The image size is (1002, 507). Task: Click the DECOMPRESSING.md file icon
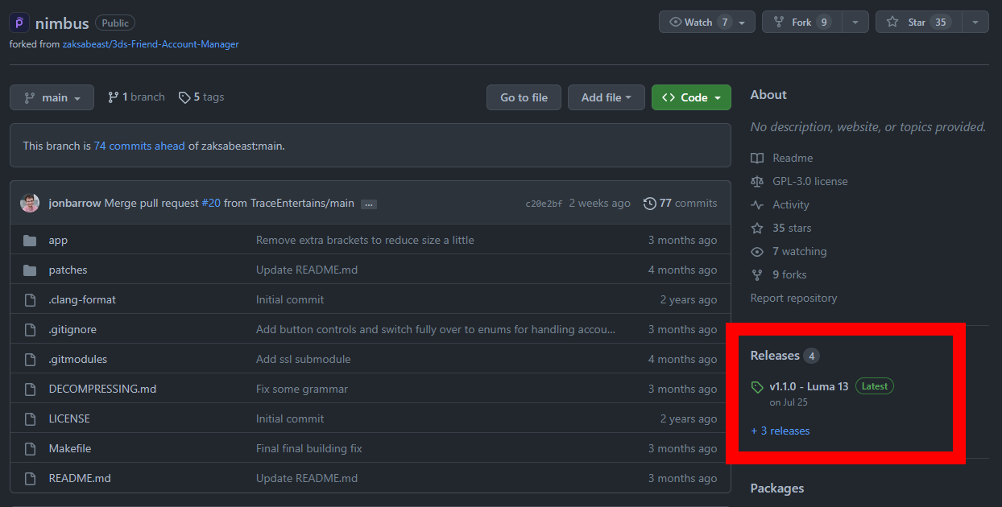[x=31, y=389]
